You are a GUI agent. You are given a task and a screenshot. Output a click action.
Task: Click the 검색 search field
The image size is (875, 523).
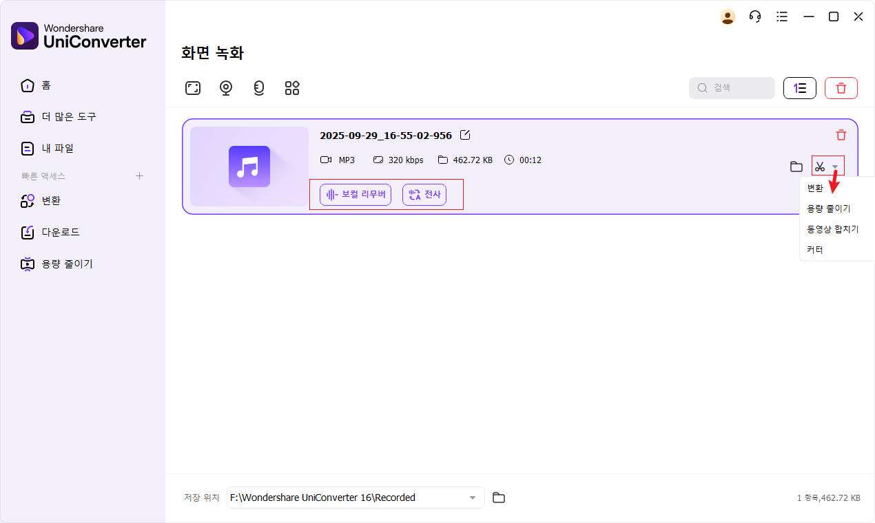732,88
